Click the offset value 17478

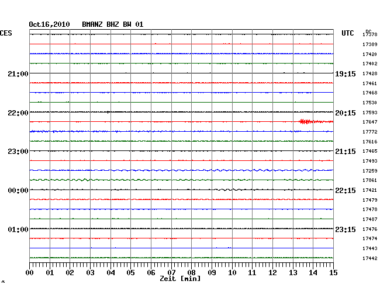coord(370,209)
